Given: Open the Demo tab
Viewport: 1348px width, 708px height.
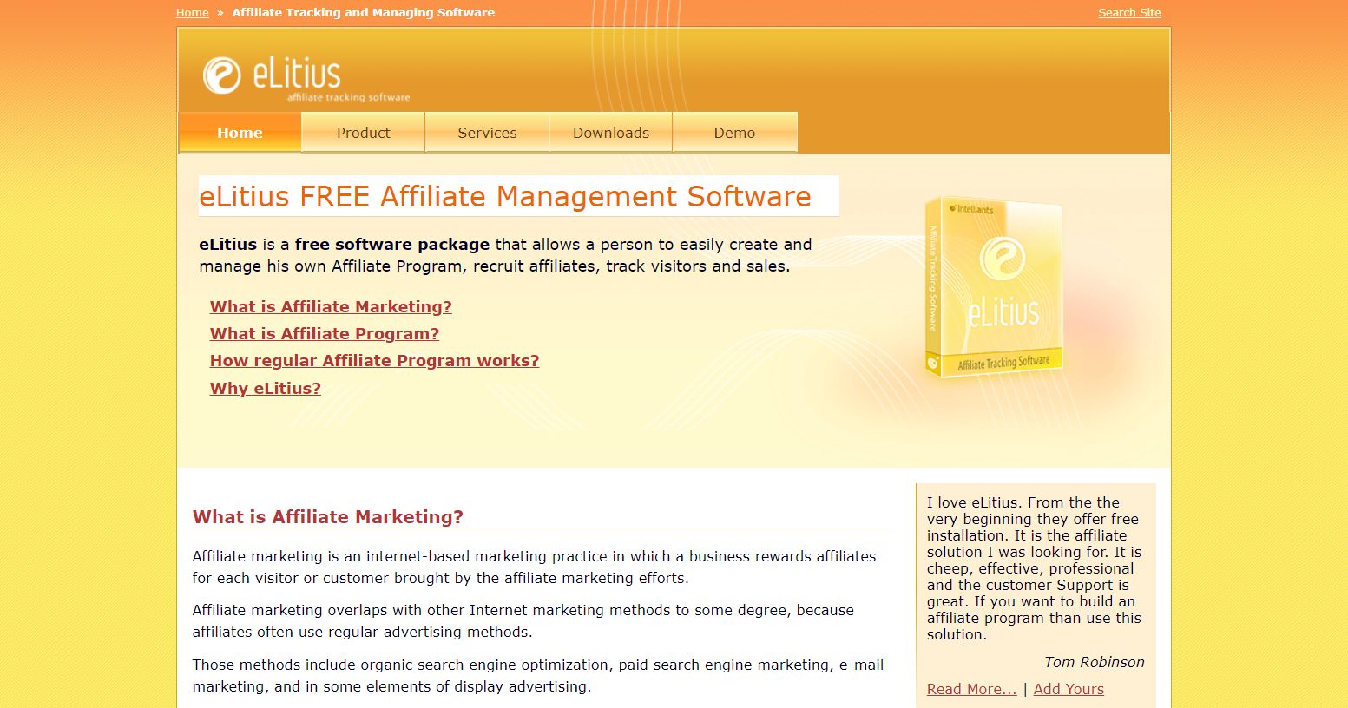Looking at the screenshot, I should coord(734,133).
